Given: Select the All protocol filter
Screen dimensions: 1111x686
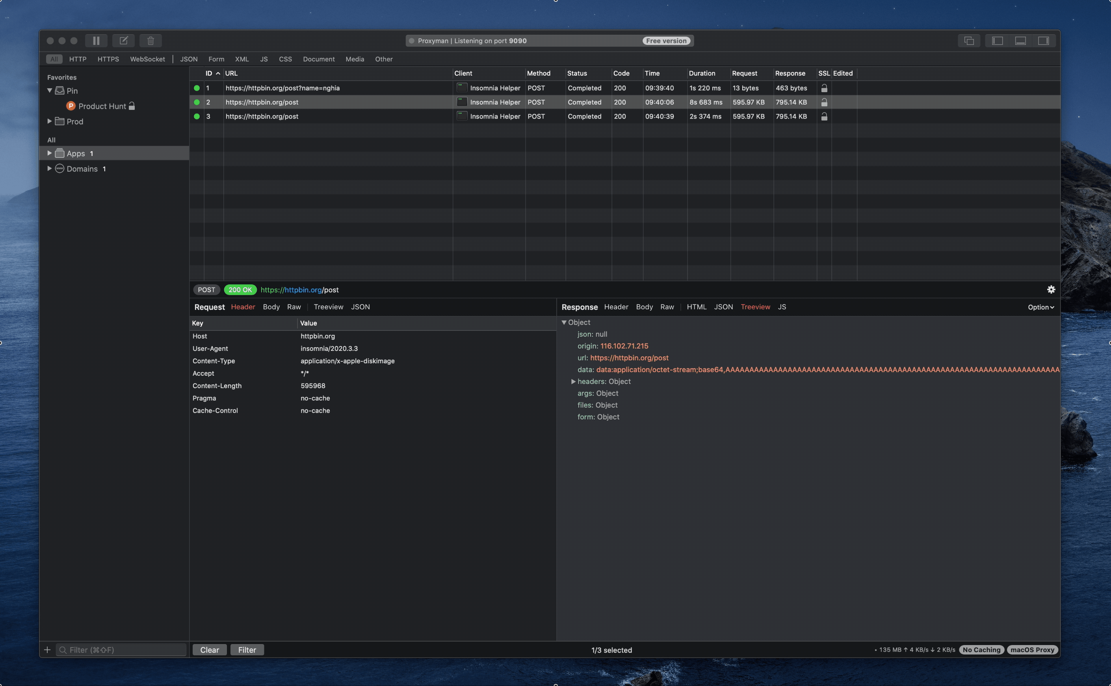Looking at the screenshot, I should tap(54, 59).
